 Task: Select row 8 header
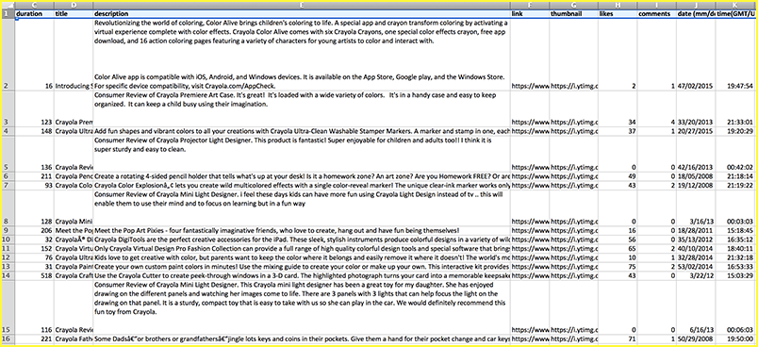click(8, 207)
